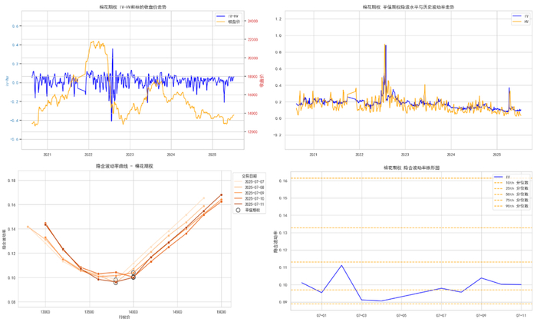Click the 2023 x-axis tick in top-left chart
Viewport: 537px width, 322px height.
pos(130,154)
